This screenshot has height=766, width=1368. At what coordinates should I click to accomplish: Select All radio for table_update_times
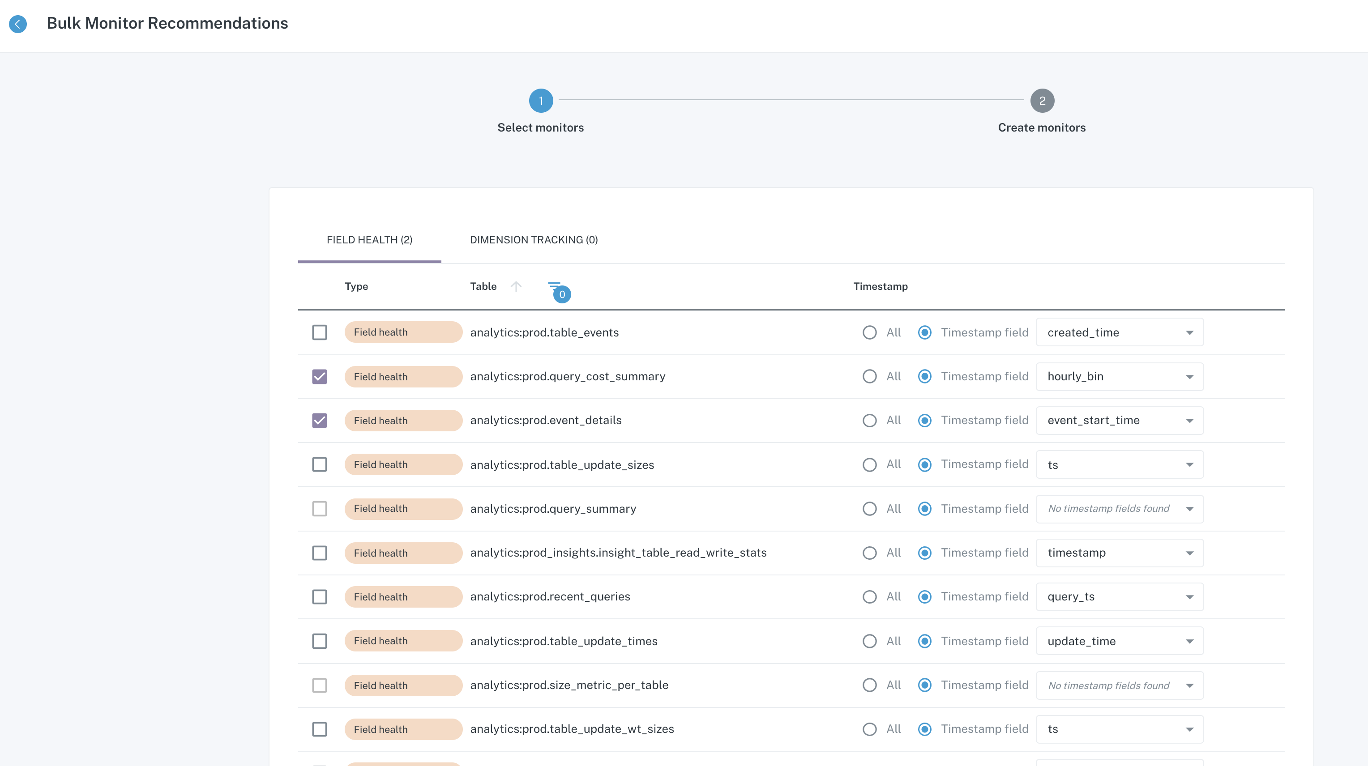click(869, 641)
